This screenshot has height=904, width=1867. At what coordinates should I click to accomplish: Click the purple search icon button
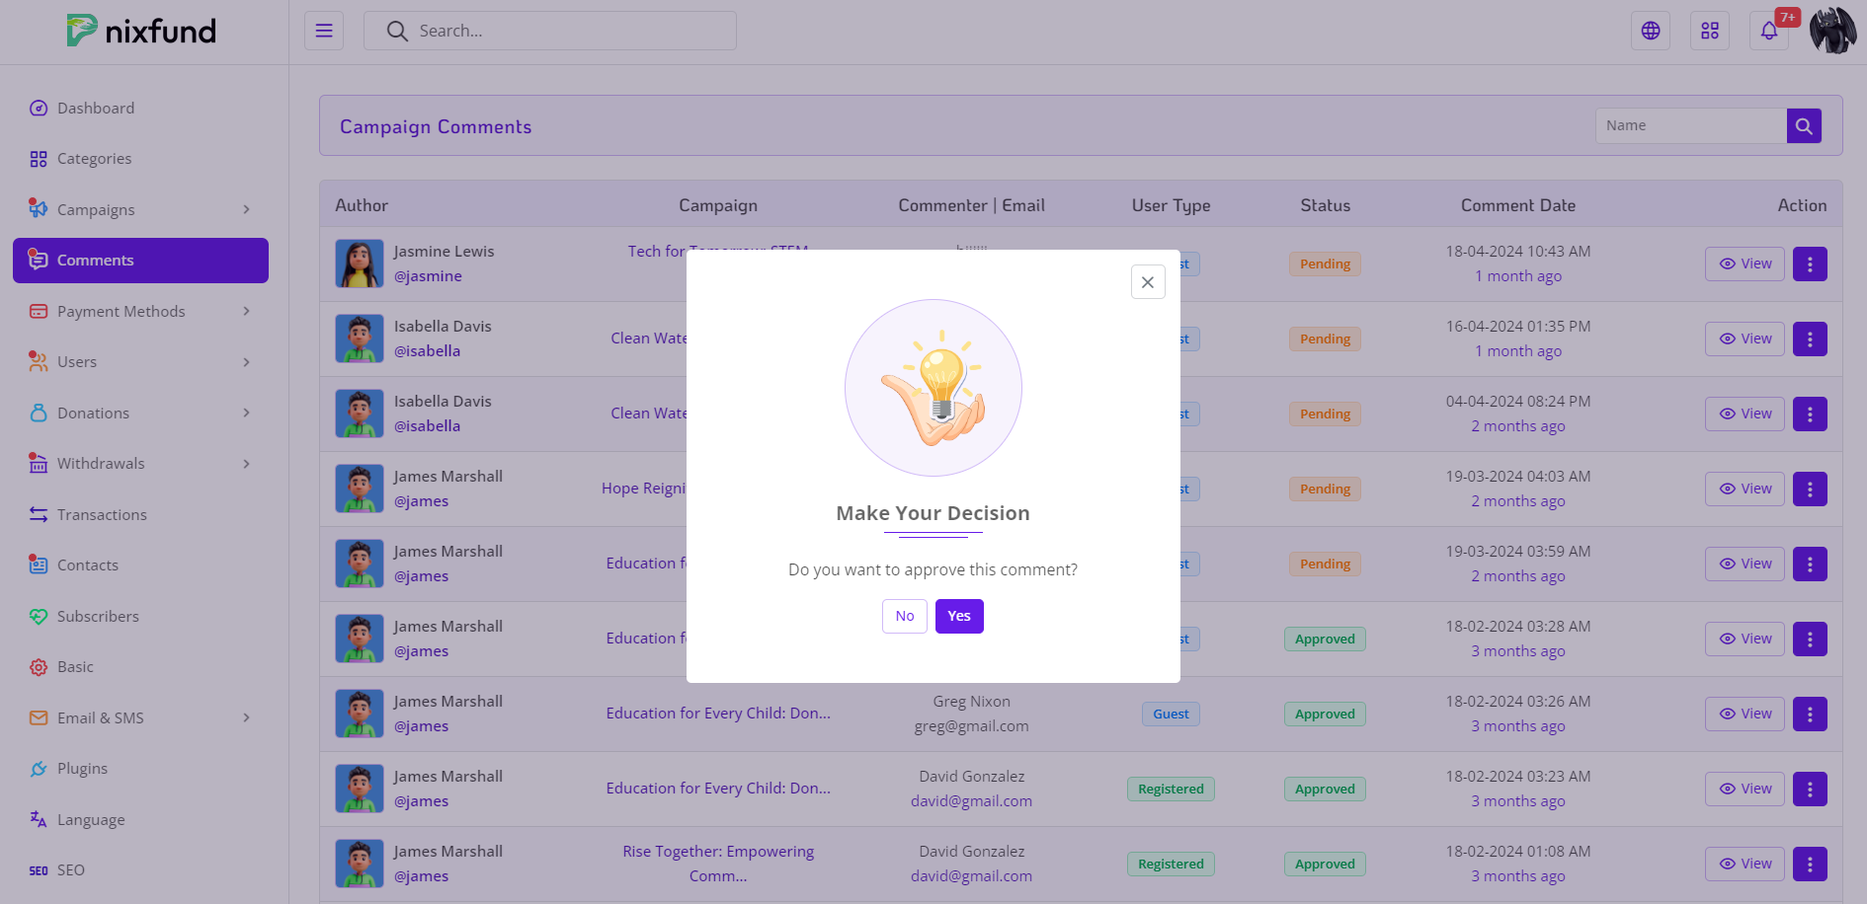(1803, 125)
